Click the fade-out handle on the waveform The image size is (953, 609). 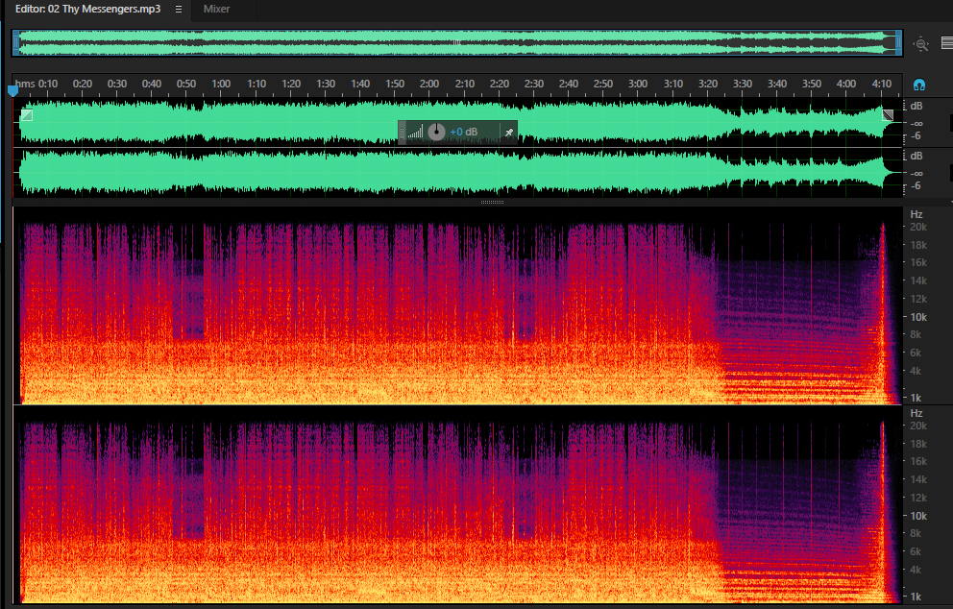click(888, 115)
